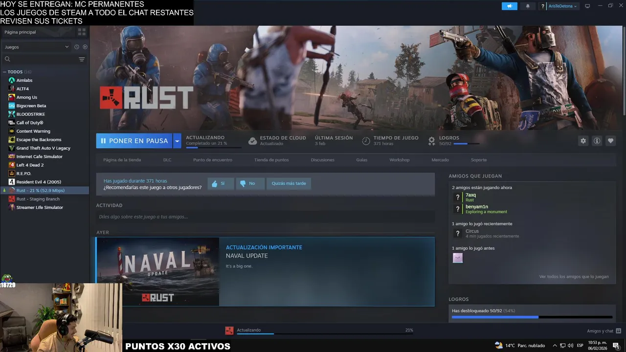Open the Tienda de puntos tab
The height and width of the screenshot is (352, 626).
(x=271, y=160)
